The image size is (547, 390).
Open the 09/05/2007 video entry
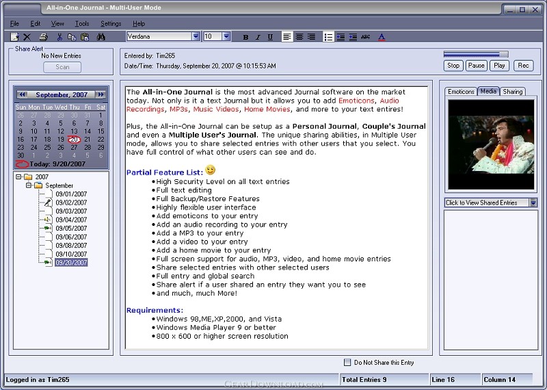tap(71, 229)
